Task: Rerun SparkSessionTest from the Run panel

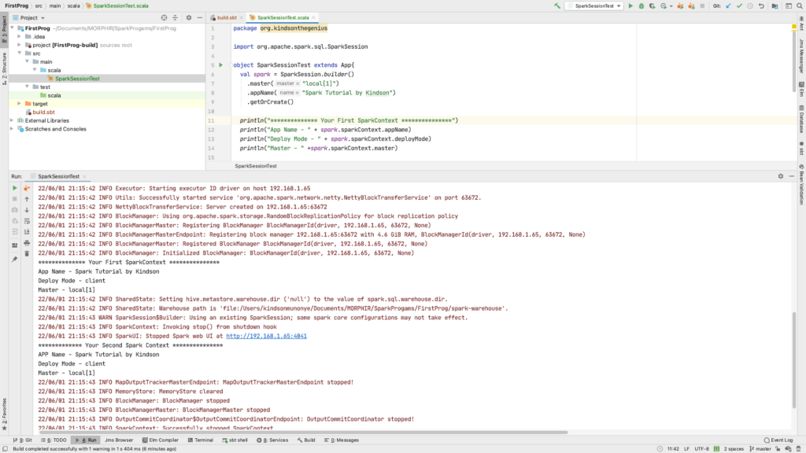Action: (x=14, y=188)
